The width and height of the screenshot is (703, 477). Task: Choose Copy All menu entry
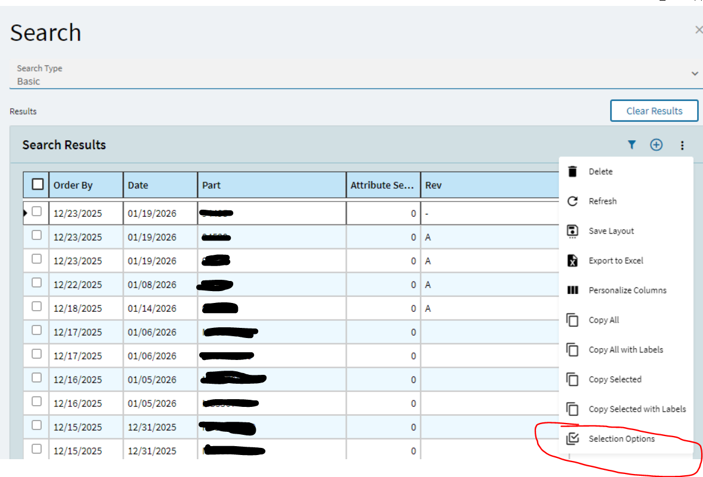[x=626, y=320]
